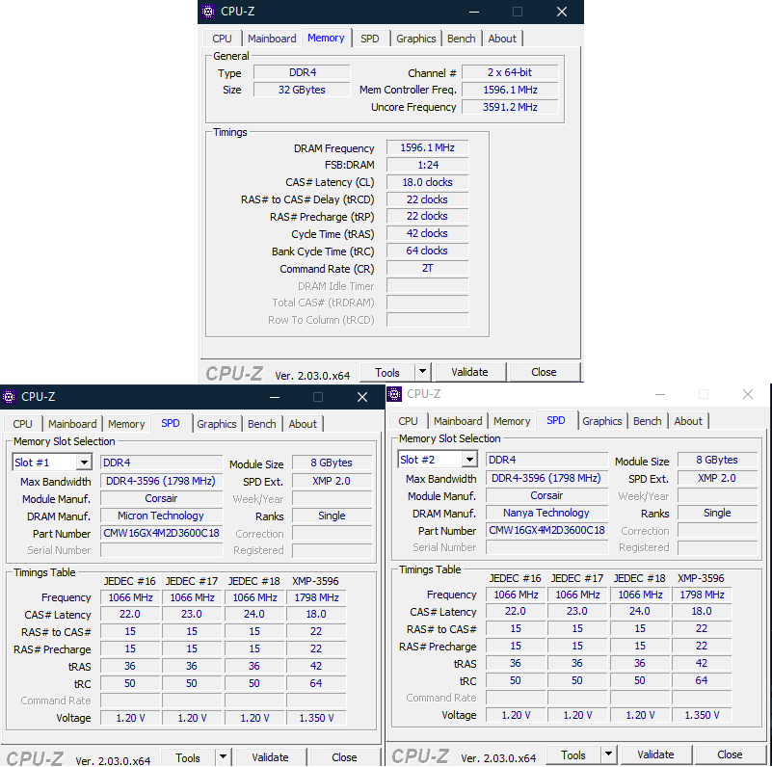Viewport: 772px width, 767px height.
Task: Click the Tools button in the top window
Action: pyautogui.click(x=387, y=373)
